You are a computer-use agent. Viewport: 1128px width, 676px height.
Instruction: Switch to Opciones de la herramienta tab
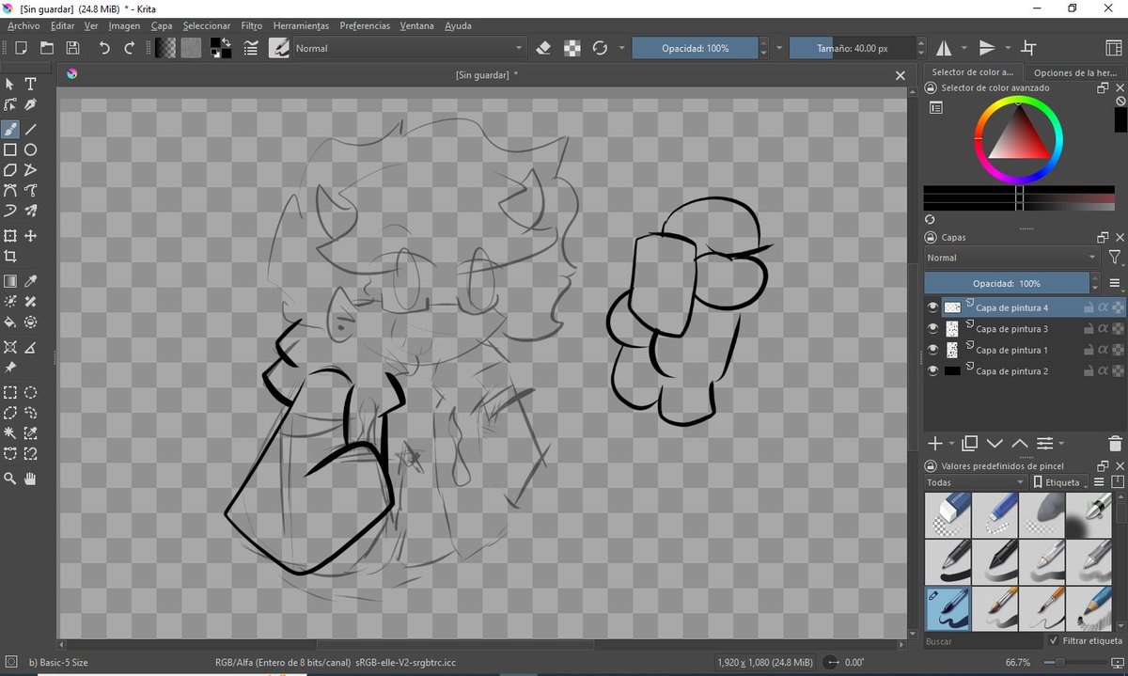[x=1074, y=72]
